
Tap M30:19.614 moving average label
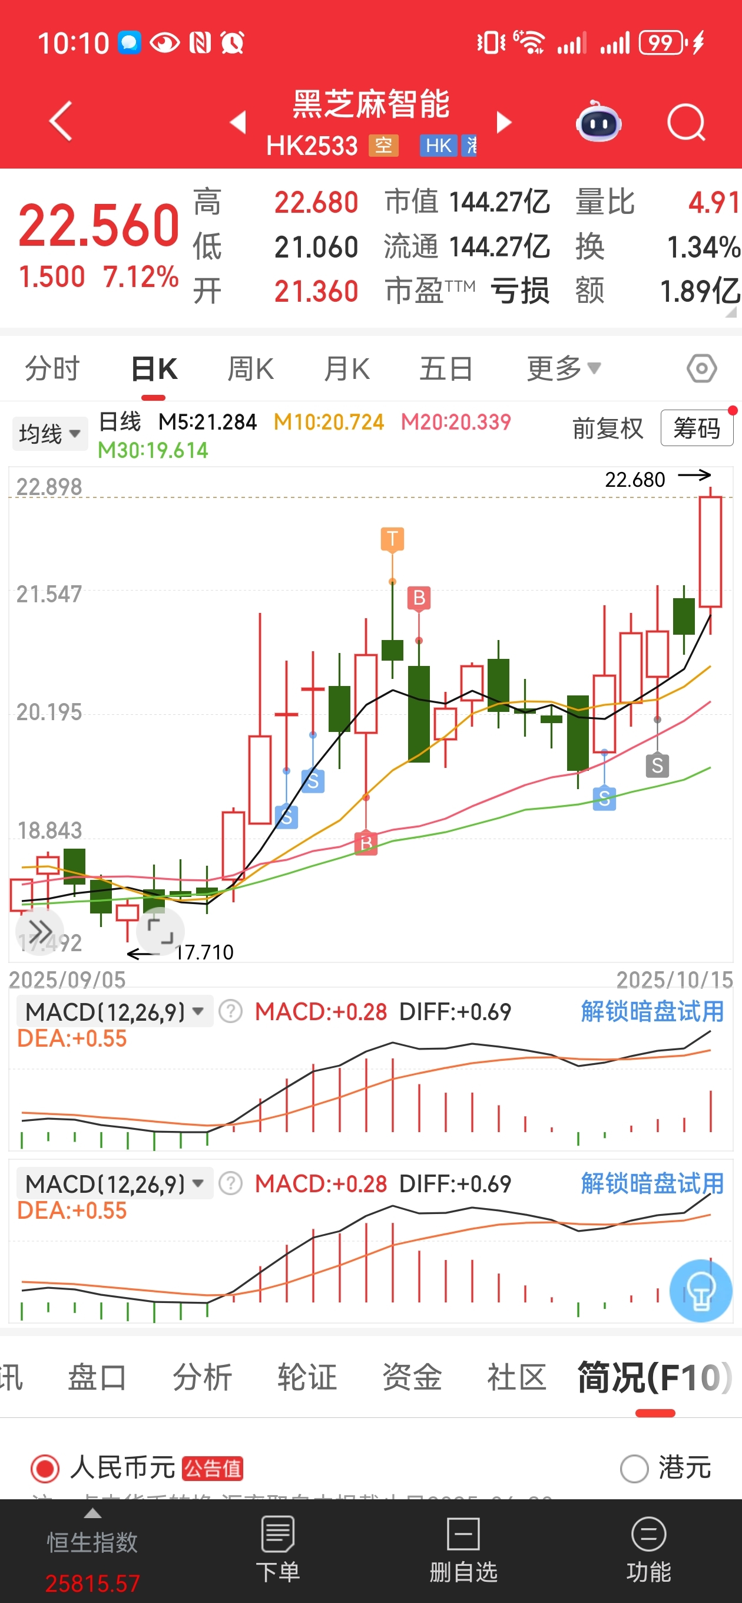pyautogui.click(x=153, y=450)
